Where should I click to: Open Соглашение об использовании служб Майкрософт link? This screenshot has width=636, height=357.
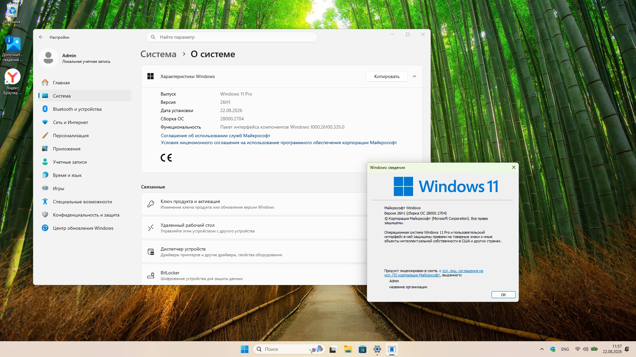pos(216,136)
